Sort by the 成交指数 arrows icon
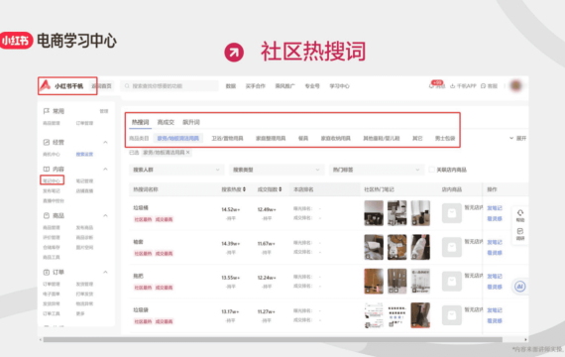Viewport: 565px width, 357px height. point(281,189)
